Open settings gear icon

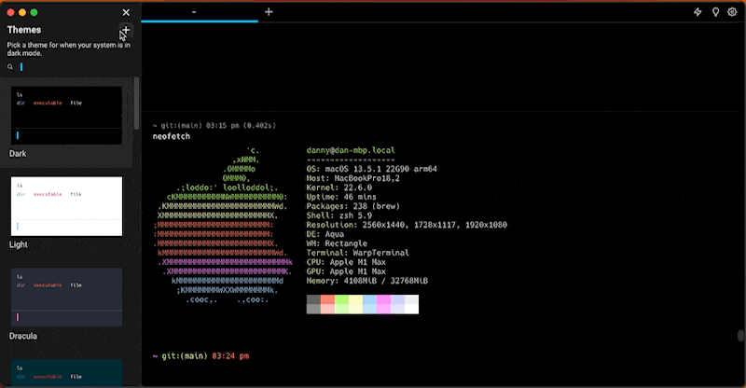(x=732, y=12)
